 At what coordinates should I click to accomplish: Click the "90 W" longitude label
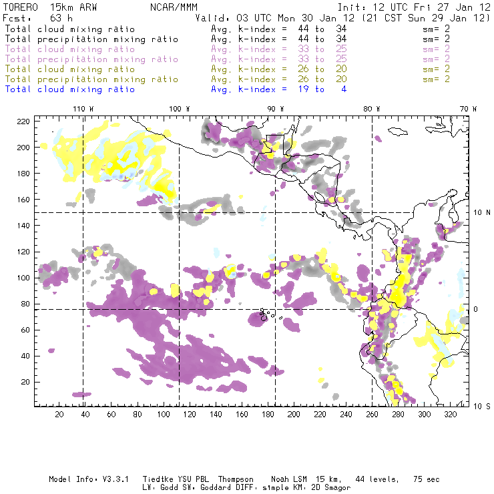tap(276, 109)
